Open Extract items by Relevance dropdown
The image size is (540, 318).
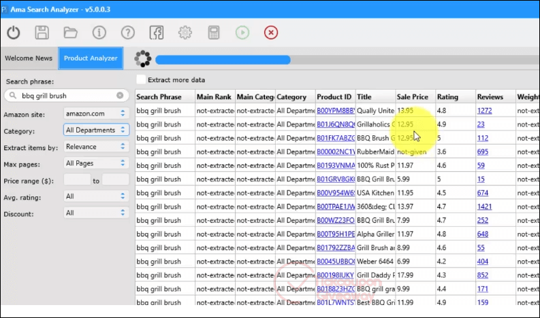click(x=96, y=147)
